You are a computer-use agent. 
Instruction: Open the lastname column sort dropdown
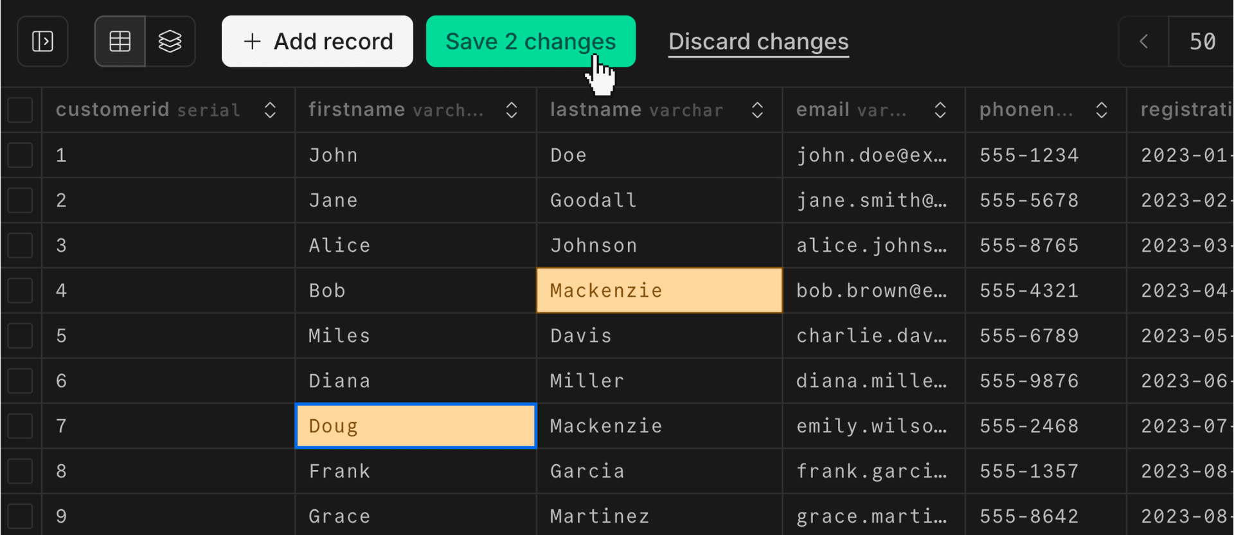(757, 109)
